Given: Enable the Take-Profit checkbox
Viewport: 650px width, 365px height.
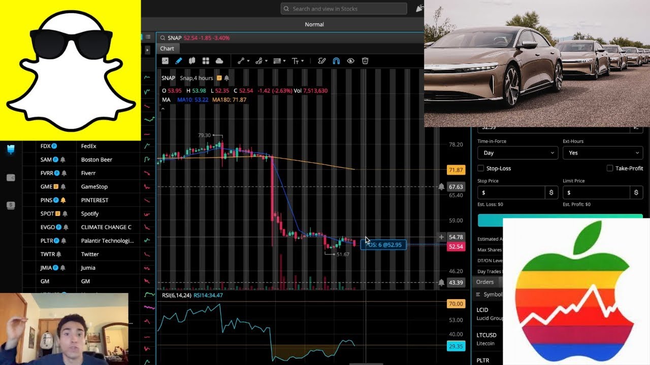Looking at the screenshot, I should (x=610, y=168).
